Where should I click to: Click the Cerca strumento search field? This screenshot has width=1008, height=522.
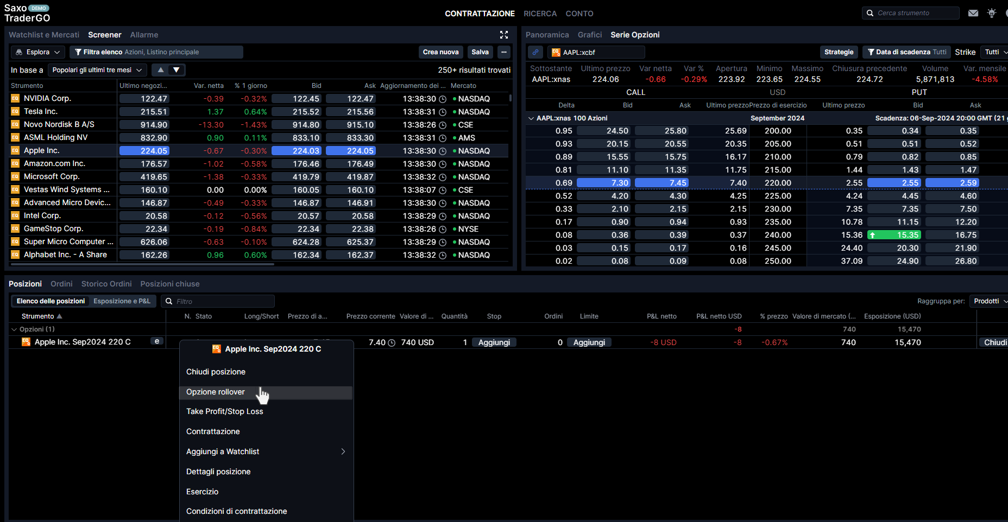[x=911, y=13]
